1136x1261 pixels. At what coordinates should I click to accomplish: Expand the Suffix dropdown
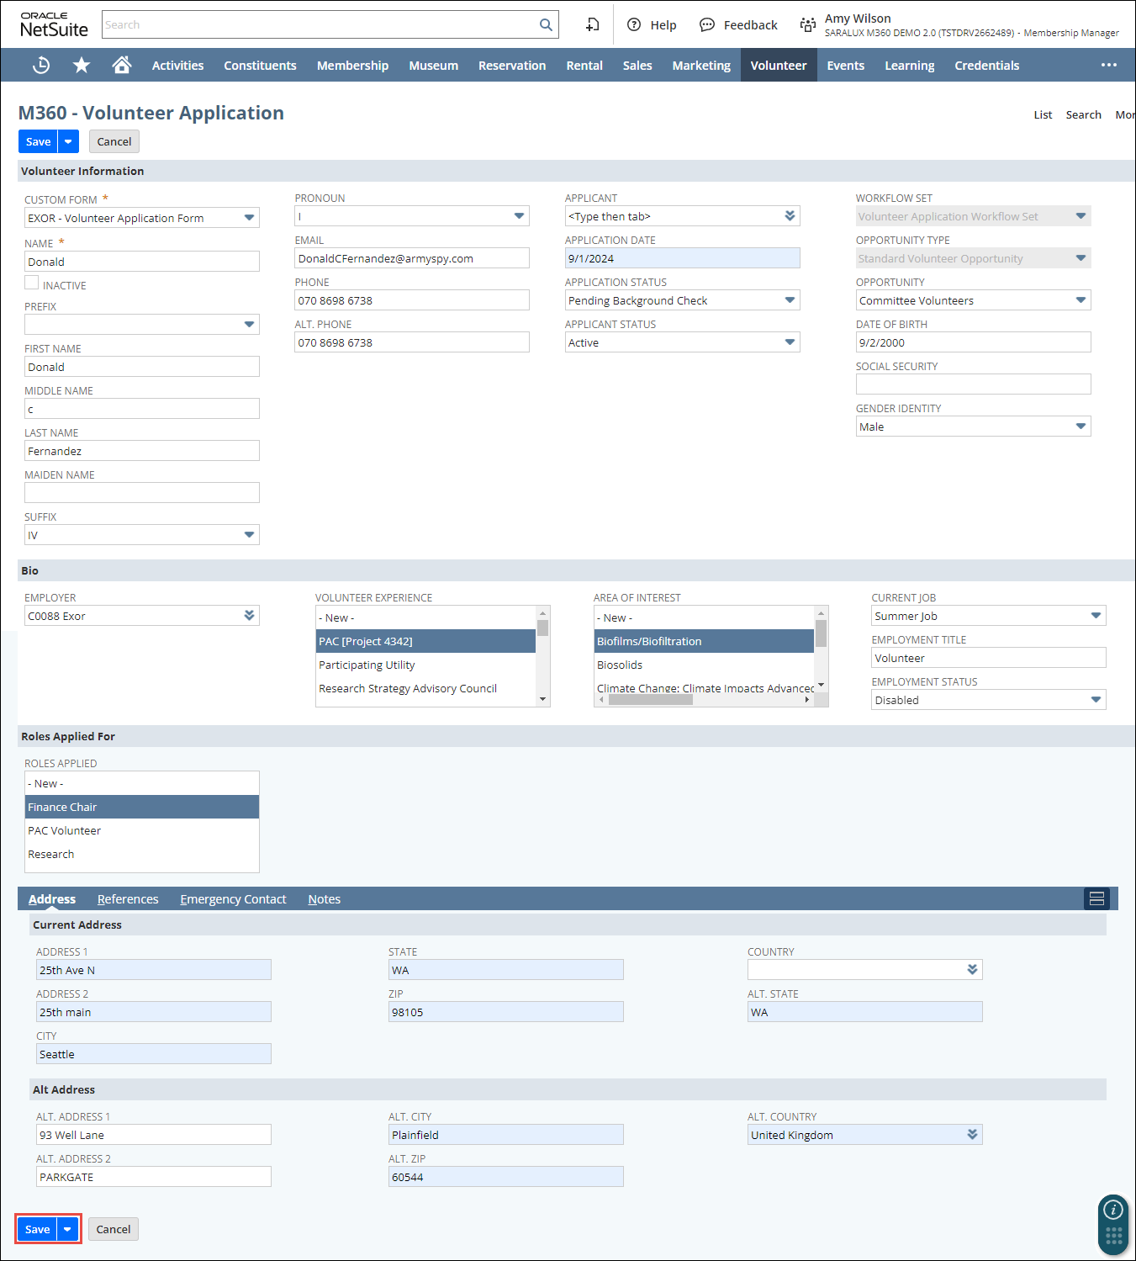(249, 535)
